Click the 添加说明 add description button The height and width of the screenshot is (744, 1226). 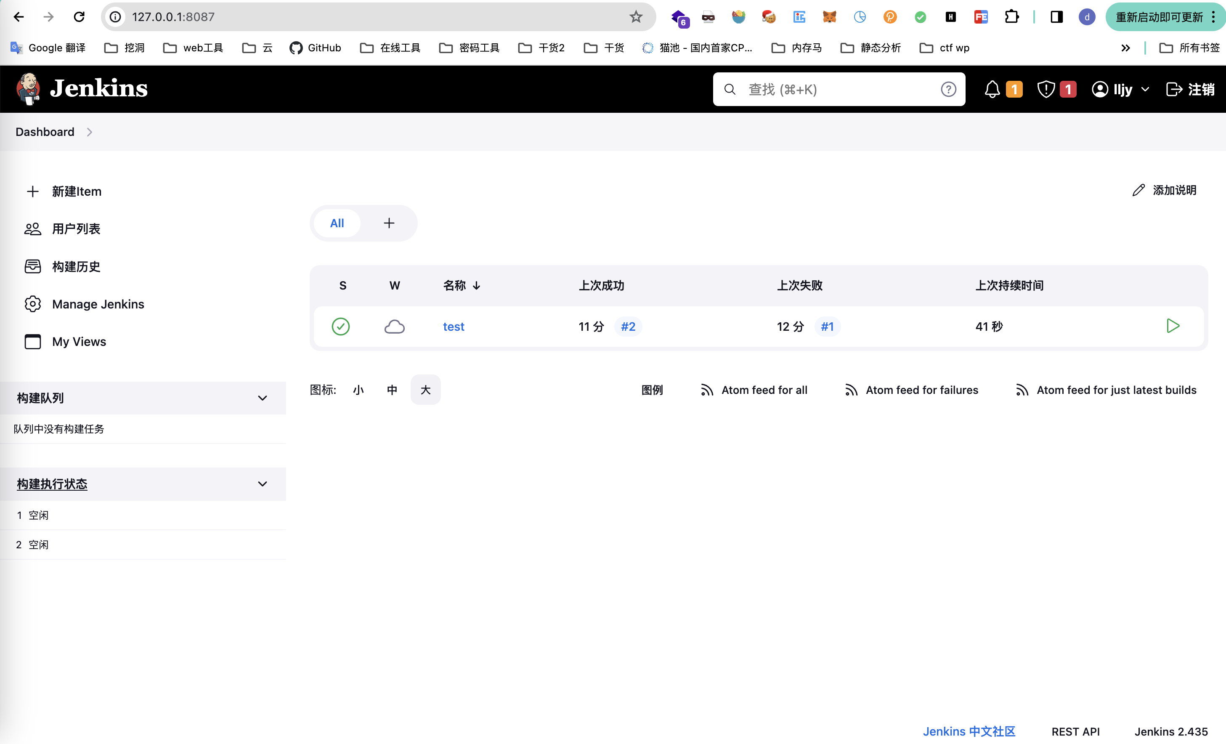1164,190
